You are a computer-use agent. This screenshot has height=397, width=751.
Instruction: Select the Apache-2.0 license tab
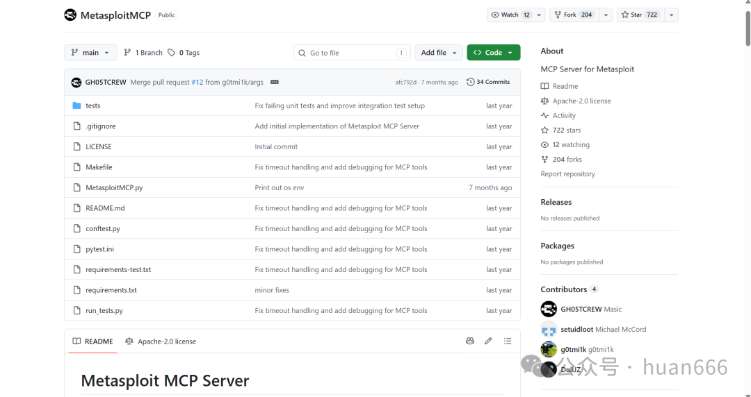161,341
